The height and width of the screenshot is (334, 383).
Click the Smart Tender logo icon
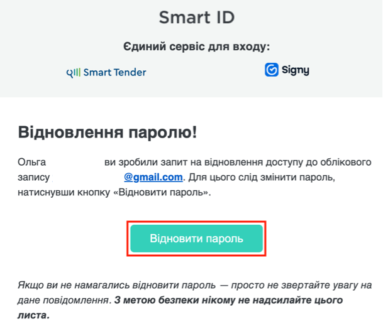73,72
